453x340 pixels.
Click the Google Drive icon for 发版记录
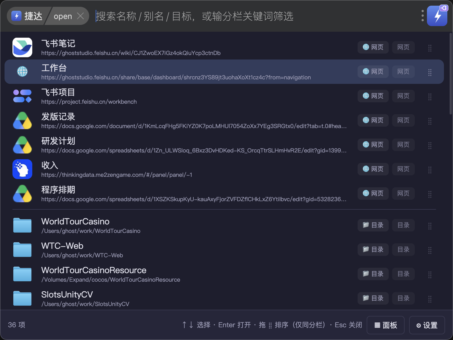[x=22, y=120]
